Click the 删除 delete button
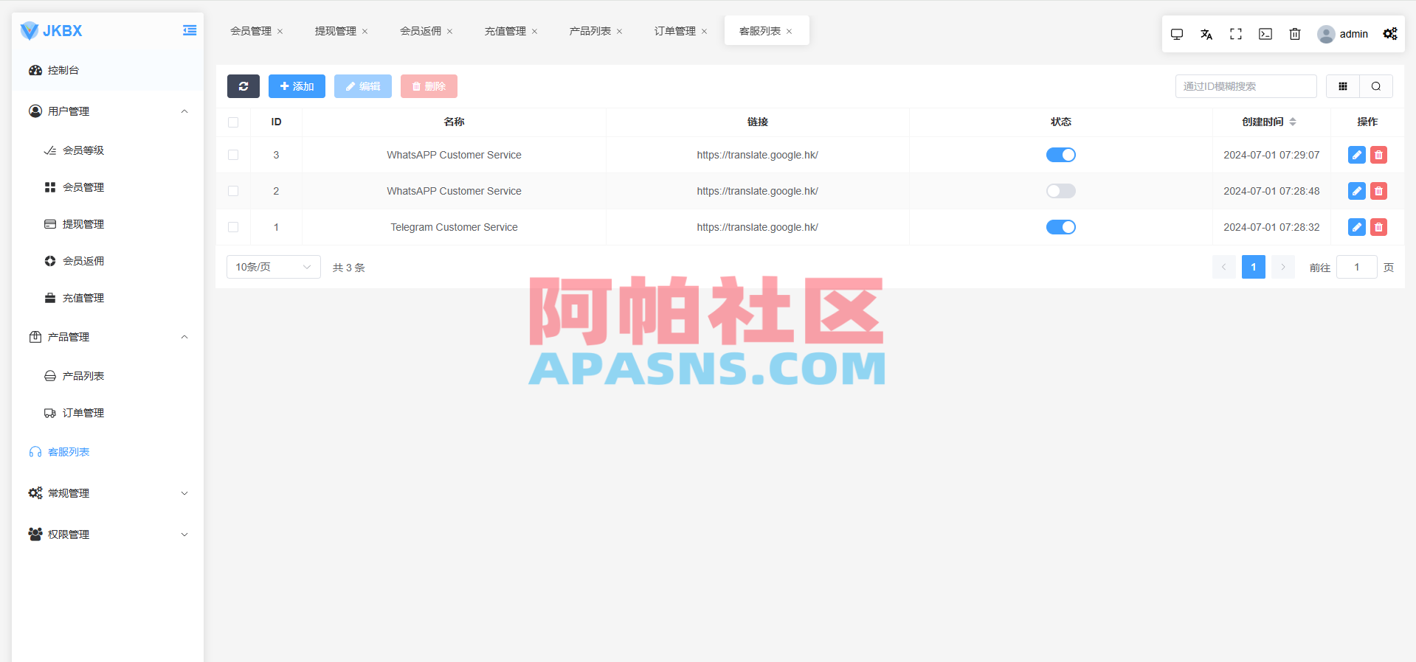 coord(429,86)
